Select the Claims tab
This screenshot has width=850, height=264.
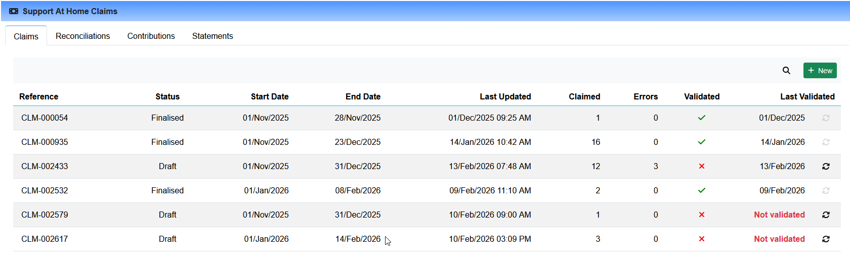click(26, 36)
